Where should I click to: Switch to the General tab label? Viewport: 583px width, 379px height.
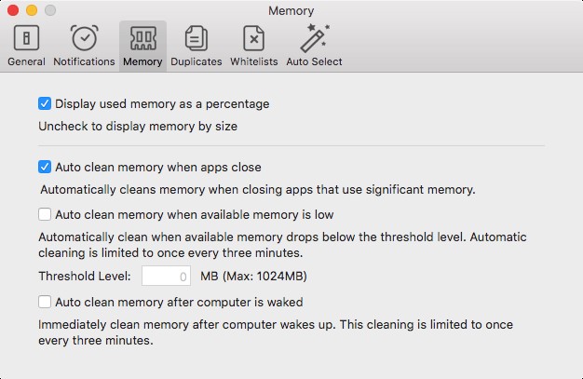click(x=26, y=62)
